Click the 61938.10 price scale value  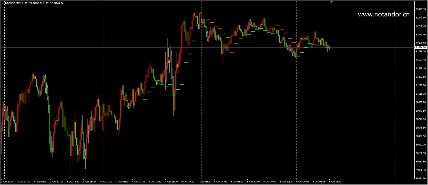(421, 43)
